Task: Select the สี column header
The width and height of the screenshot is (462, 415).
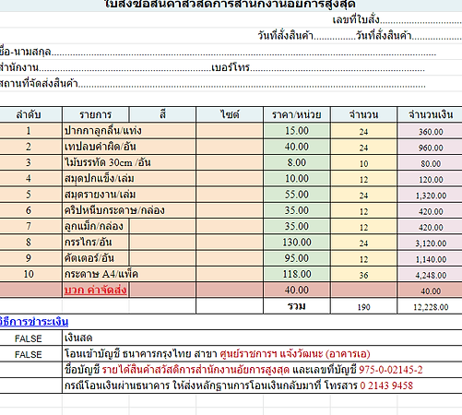Action: [x=162, y=114]
